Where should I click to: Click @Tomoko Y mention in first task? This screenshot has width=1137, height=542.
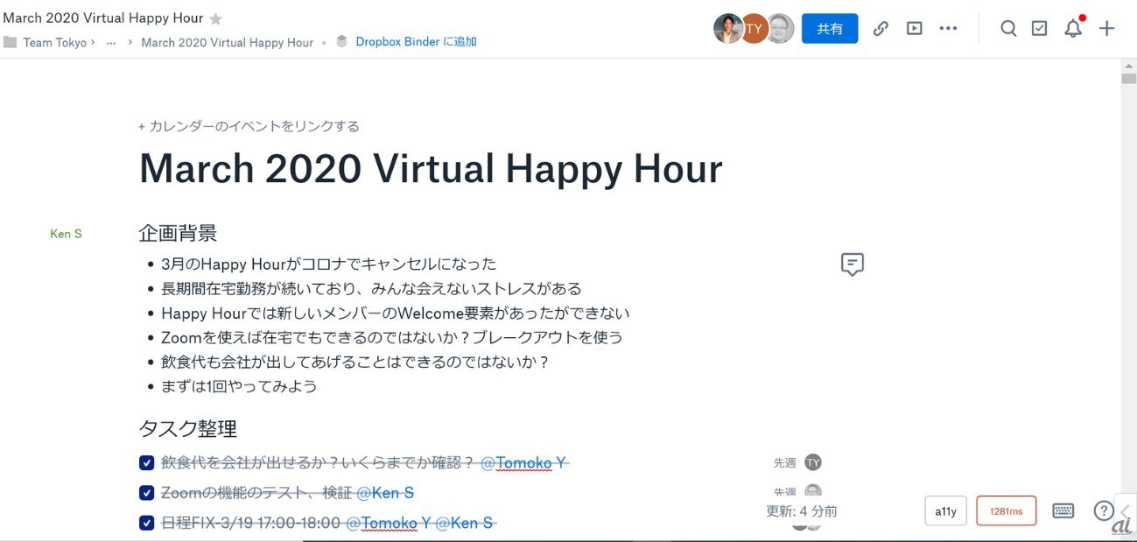point(523,462)
